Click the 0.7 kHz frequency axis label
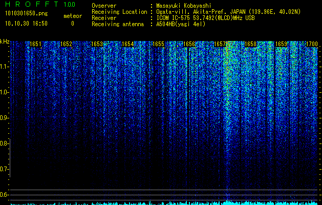 pyautogui.click(x=4, y=169)
